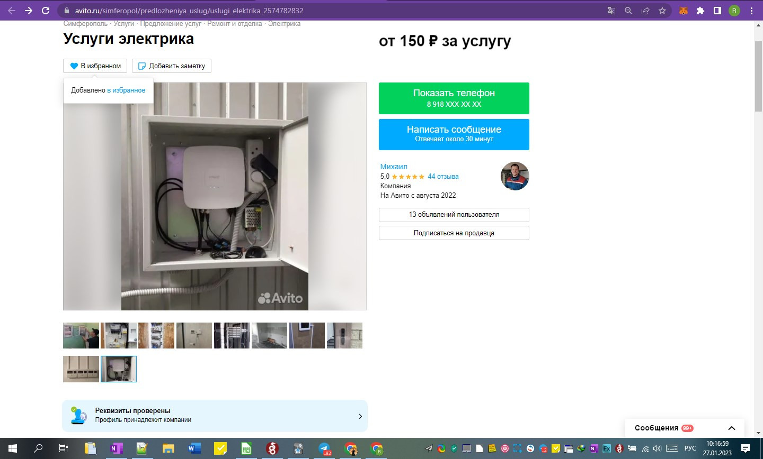Screen dimensions: 763x459
Task: Click 13 объявлений пользователя button
Action: (x=454, y=215)
